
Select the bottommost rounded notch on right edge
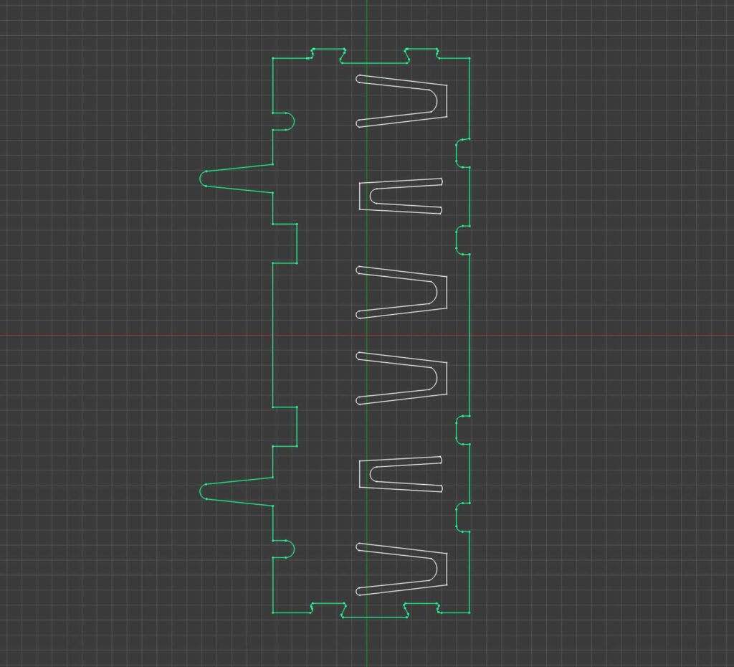[457, 516]
